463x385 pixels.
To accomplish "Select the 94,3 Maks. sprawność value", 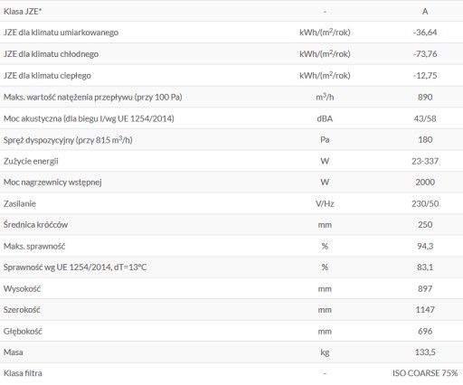I will (425, 247).
